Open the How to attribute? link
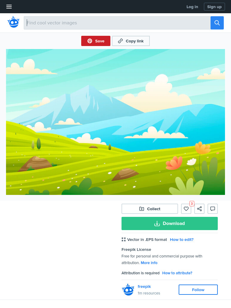 (177, 273)
